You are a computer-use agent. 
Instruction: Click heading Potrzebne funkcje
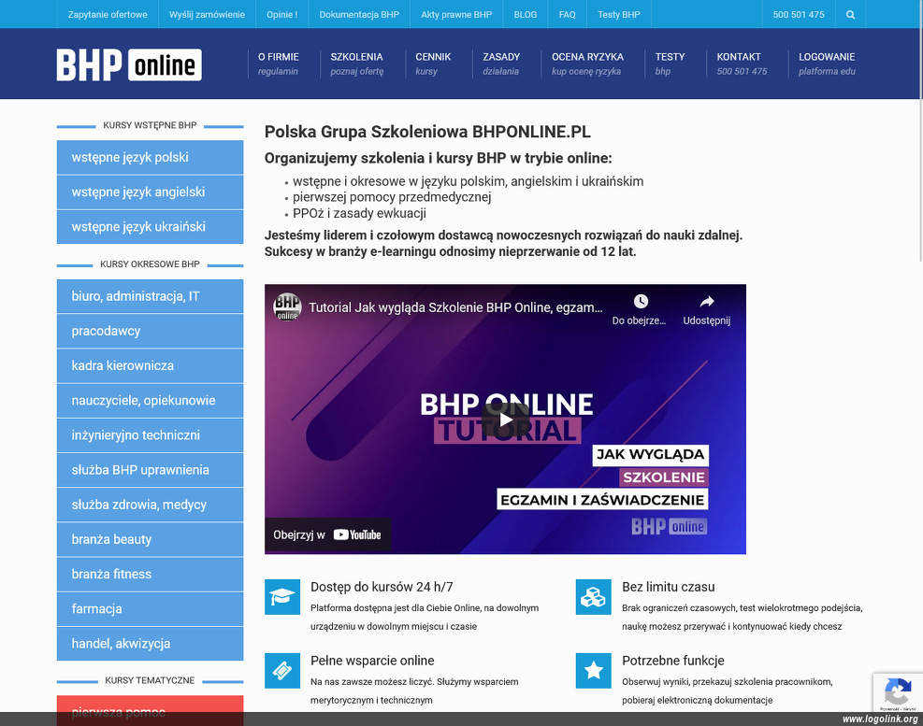672,660
